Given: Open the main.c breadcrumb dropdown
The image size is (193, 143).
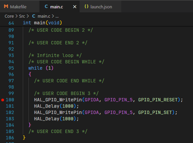Looking at the screenshot, I should (44, 16).
